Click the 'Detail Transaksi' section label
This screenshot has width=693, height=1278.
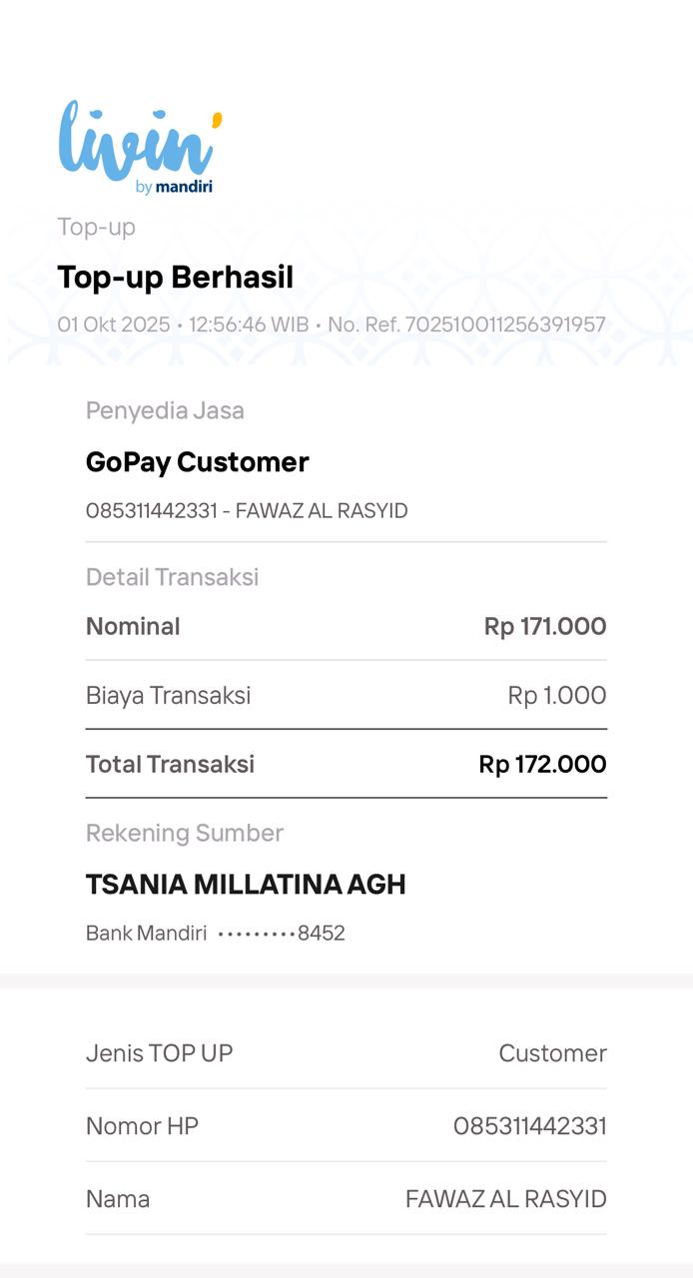pos(172,577)
